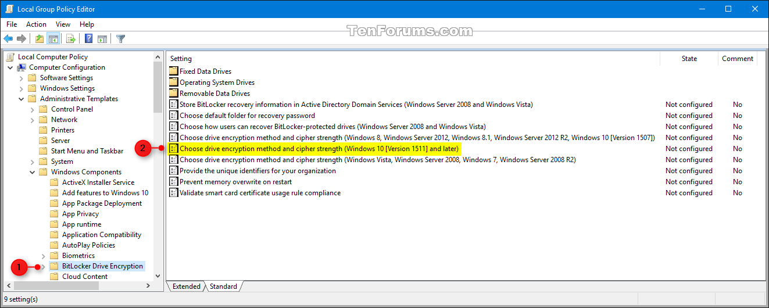Collapse the Administrative Templates node
769x308 pixels.
coord(22,99)
